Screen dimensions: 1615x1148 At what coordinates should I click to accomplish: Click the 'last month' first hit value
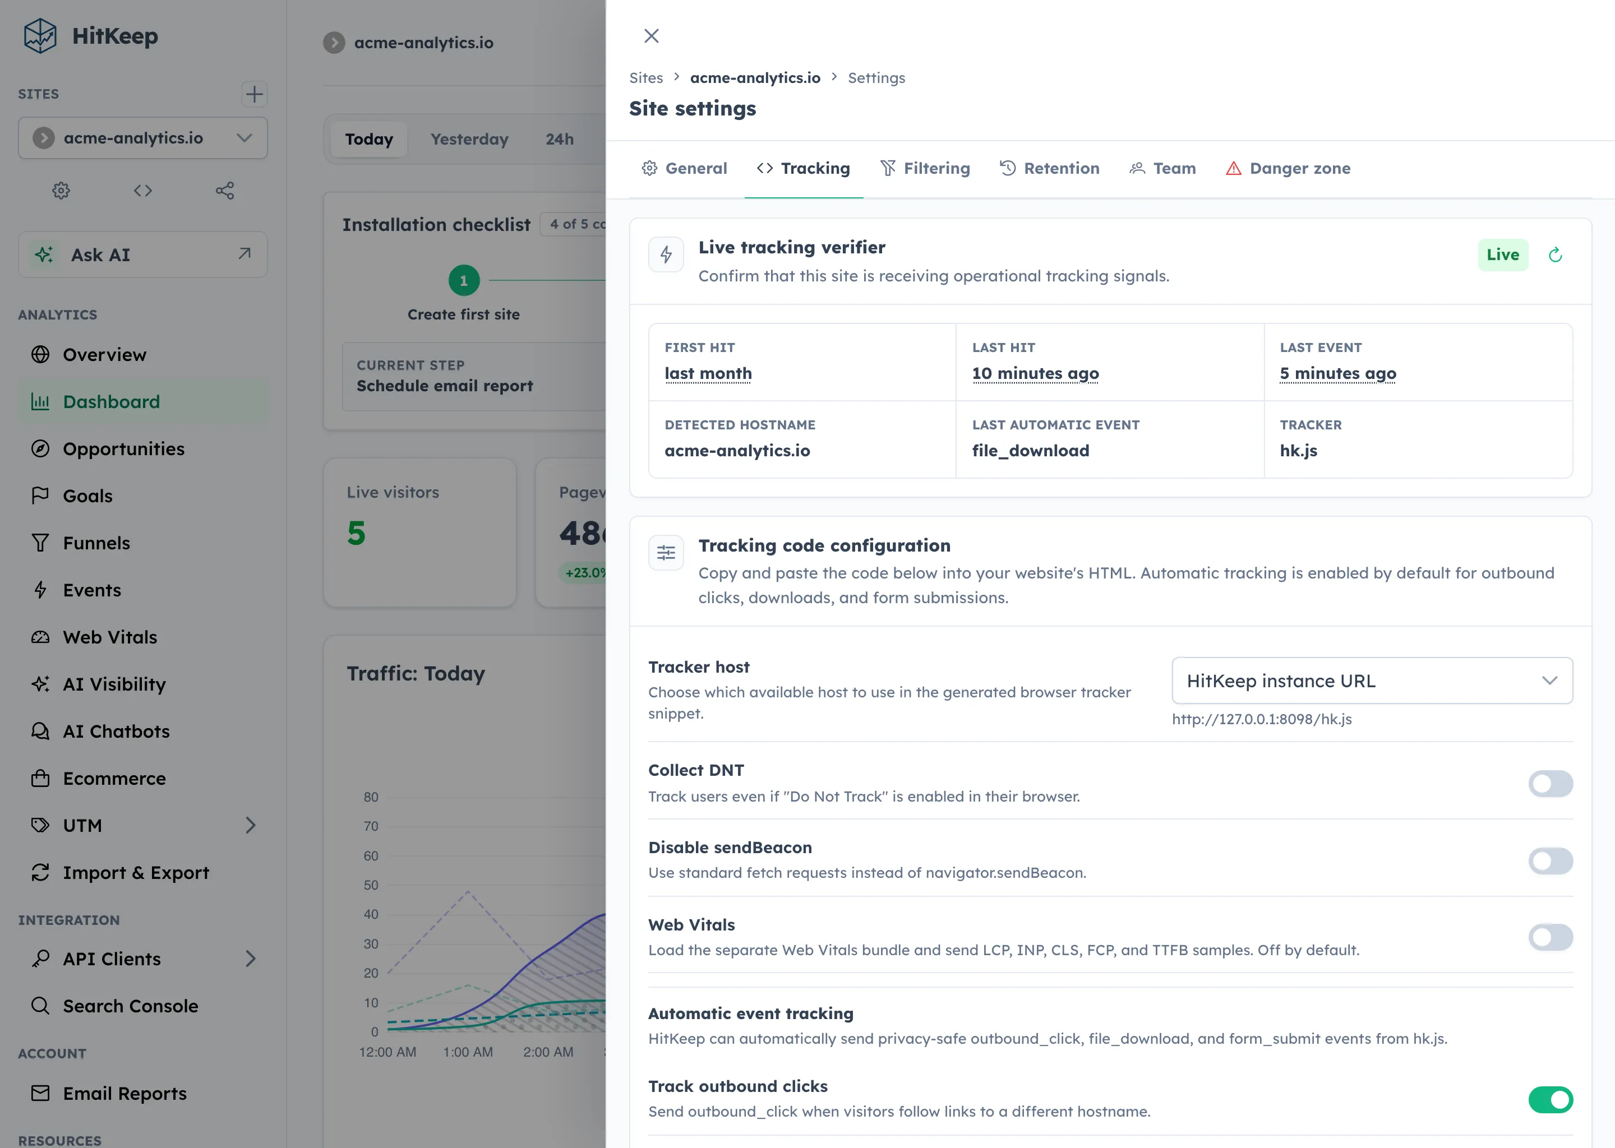[x=708, y=373]
